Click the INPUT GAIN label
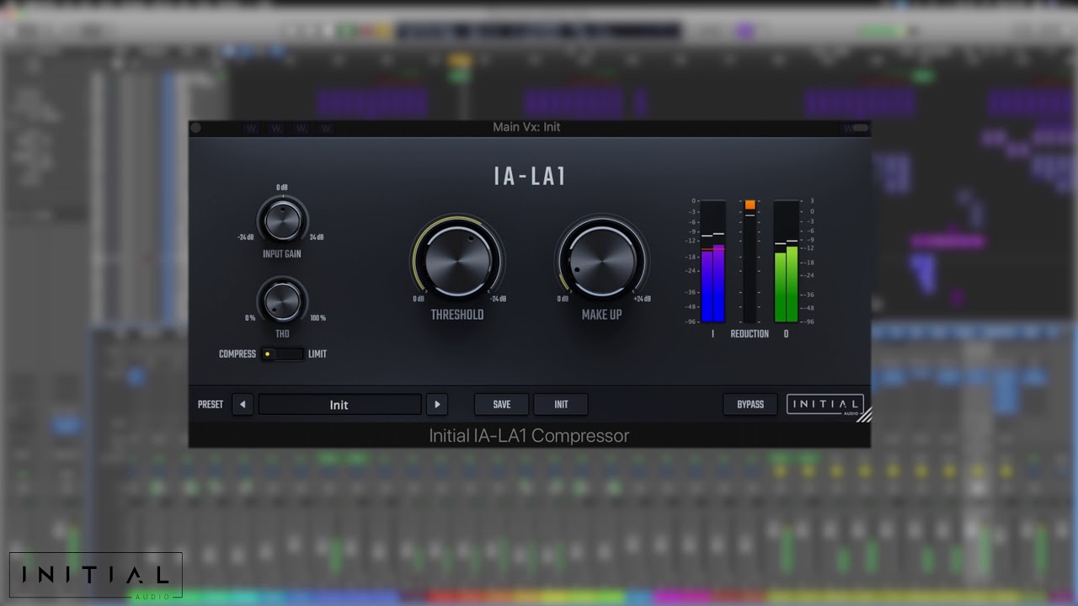 (282, 254)
